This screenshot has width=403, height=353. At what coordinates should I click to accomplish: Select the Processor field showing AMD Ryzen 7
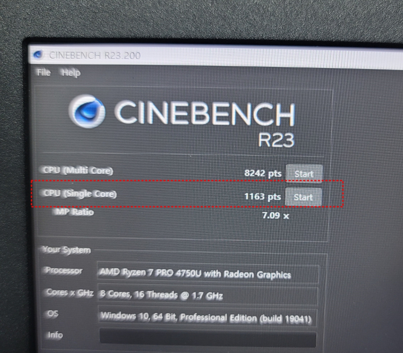pyautogui.click(x=208, y=273)
